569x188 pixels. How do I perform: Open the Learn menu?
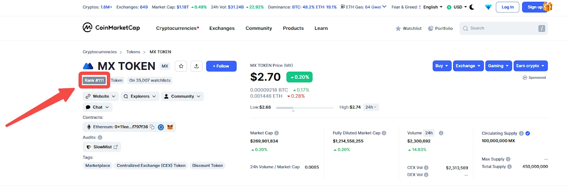click(x=321, y=28)
